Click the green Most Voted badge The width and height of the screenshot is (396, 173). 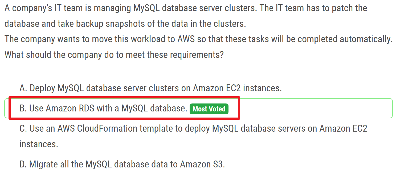point(209,109)
